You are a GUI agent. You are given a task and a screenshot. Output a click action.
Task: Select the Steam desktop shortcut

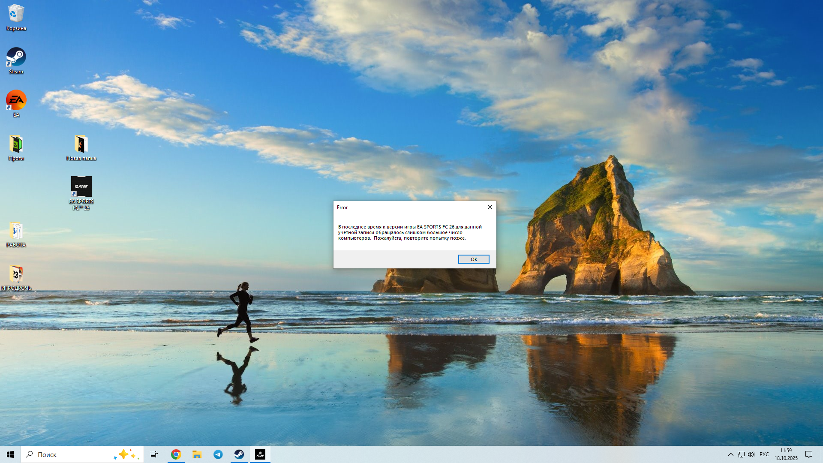click(x=16, y=61)
